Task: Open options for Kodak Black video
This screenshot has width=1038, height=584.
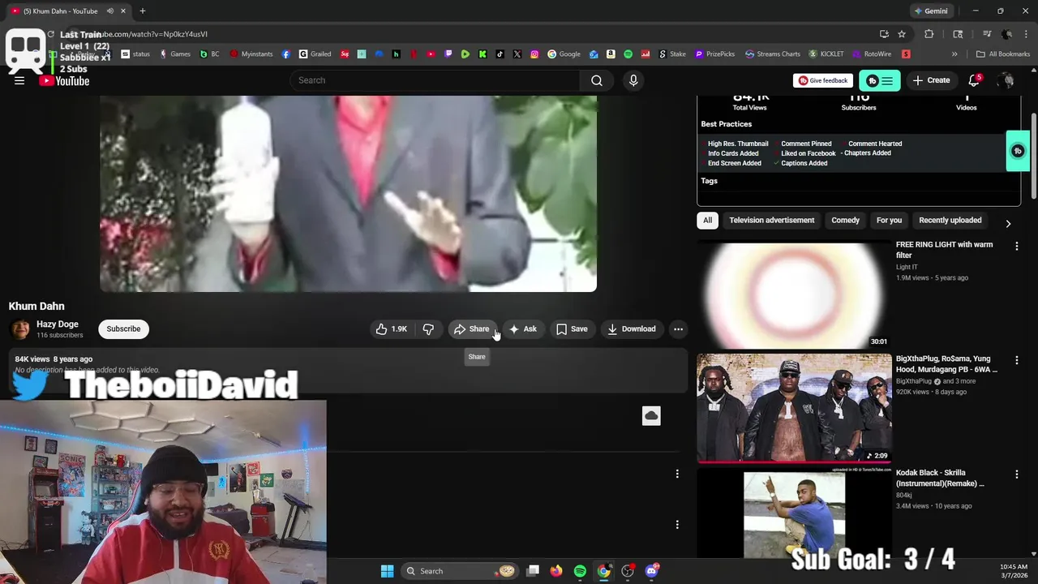Action: coord(1017,474)
